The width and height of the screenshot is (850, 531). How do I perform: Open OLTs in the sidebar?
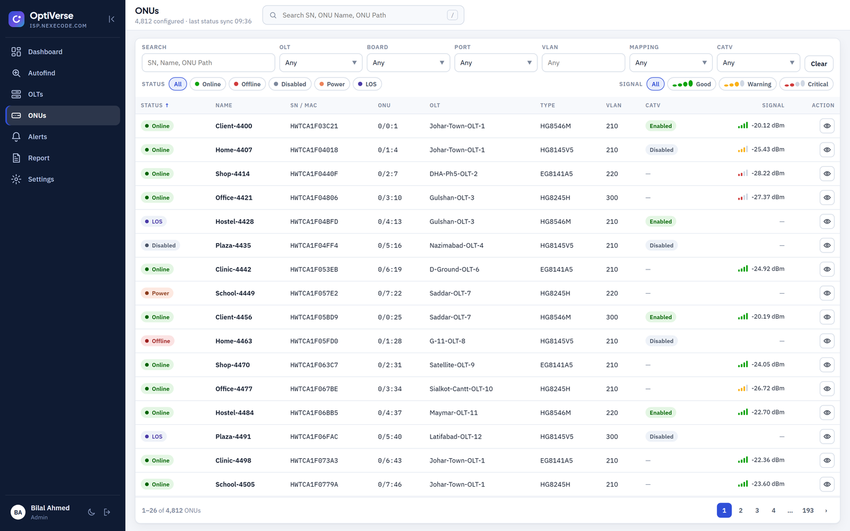(63, 94)
